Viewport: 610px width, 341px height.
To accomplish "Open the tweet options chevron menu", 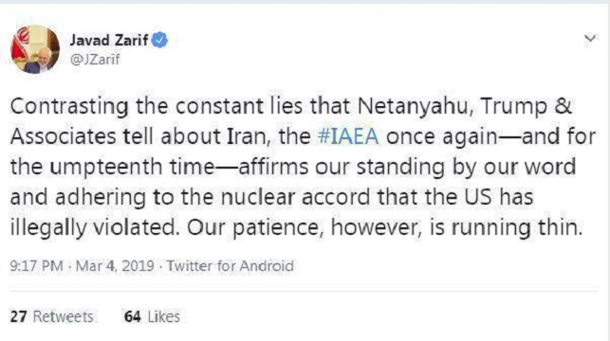I will pos(590,39).
